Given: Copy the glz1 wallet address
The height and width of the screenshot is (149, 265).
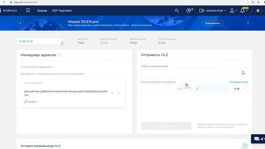Looking at the screenshot, I should click(118, 93).
